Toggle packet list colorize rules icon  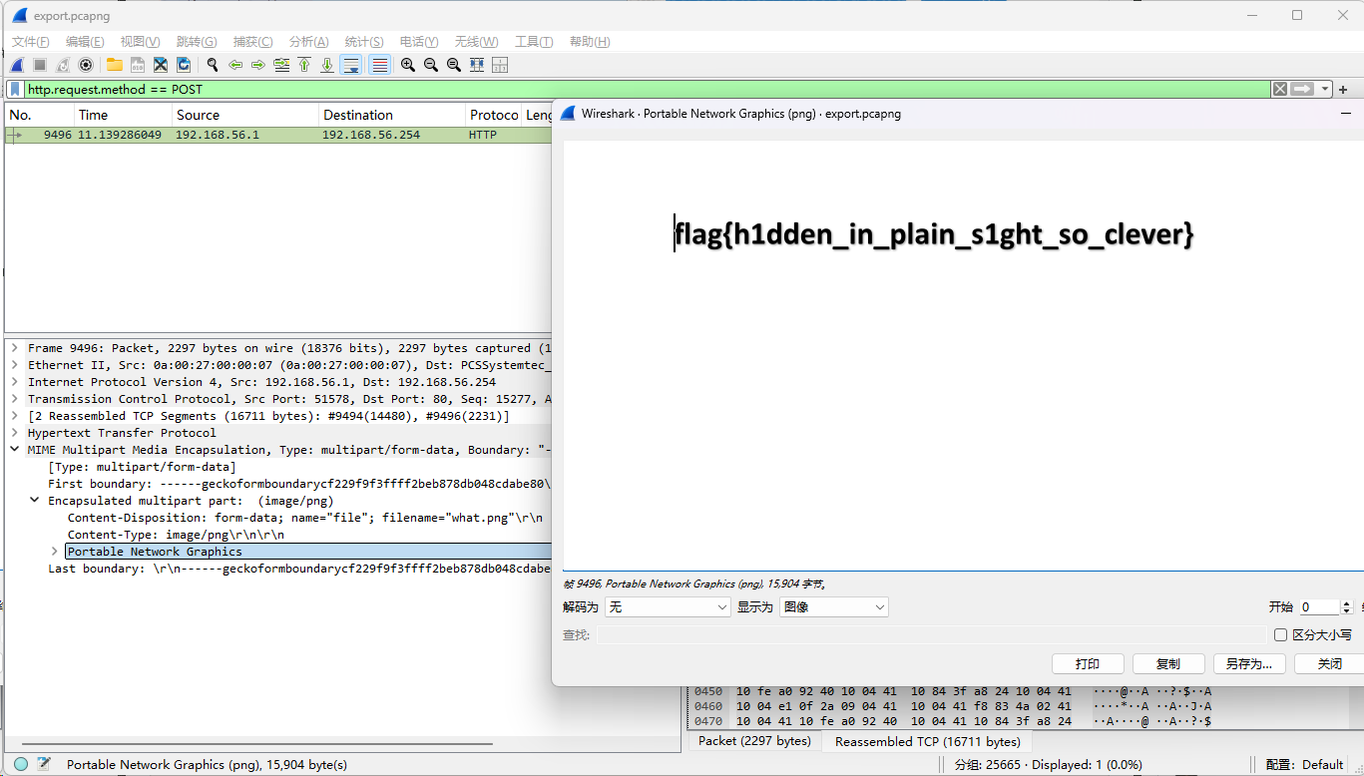[380, 65]
